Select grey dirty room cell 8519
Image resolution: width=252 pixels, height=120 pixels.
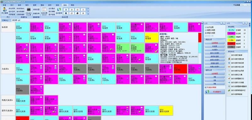coord(23,90)
